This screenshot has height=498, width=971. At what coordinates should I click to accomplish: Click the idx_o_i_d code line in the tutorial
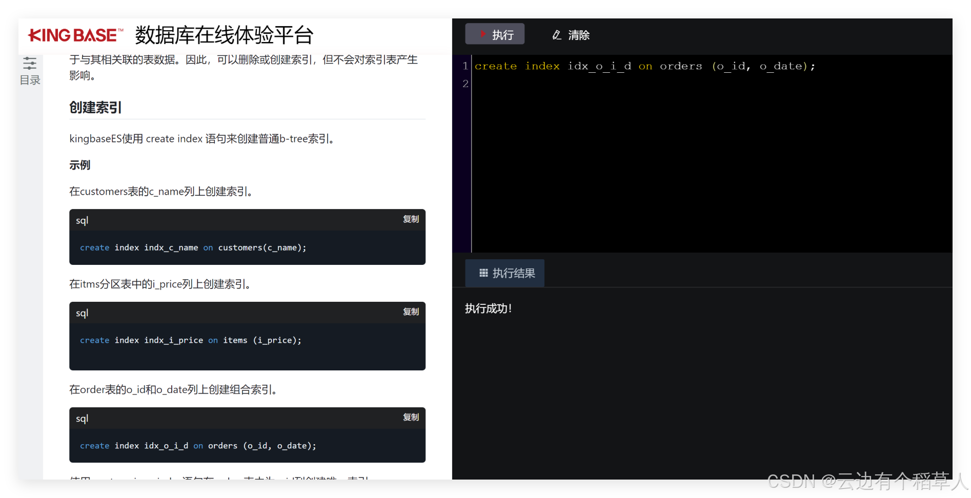point(198,446)
